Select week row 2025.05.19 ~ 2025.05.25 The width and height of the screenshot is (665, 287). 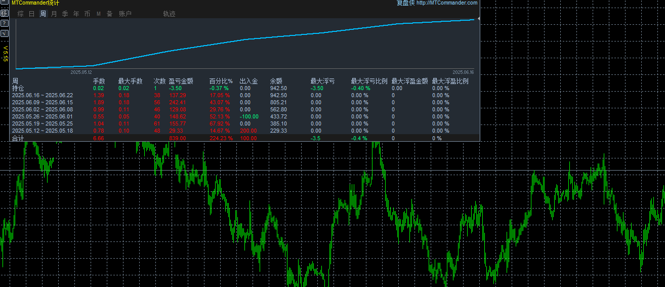42,124
